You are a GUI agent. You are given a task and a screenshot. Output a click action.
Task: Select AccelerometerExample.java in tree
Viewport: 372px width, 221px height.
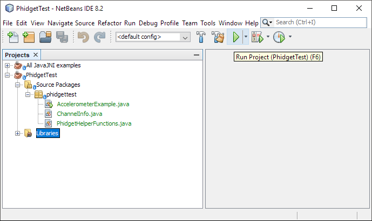[93, 104]
